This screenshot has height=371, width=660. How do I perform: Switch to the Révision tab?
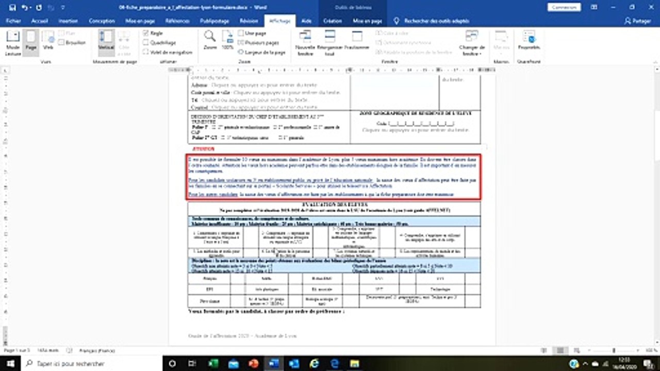coord(249,21)
